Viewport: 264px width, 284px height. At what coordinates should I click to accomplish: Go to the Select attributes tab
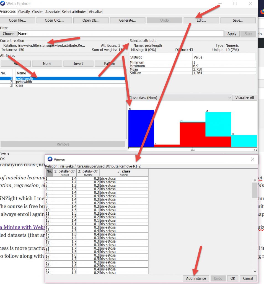(x=74, y=12)
